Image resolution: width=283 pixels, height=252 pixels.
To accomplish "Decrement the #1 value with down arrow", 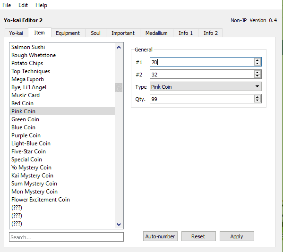I will click(257, 64).
